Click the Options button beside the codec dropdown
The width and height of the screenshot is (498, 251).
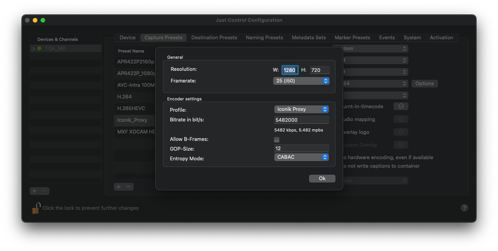424,84
